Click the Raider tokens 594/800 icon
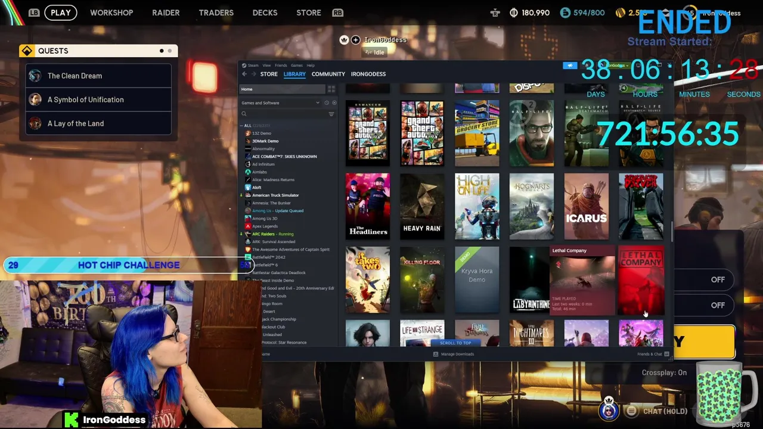Screen dimensions: 763x429 click(565, 13)
